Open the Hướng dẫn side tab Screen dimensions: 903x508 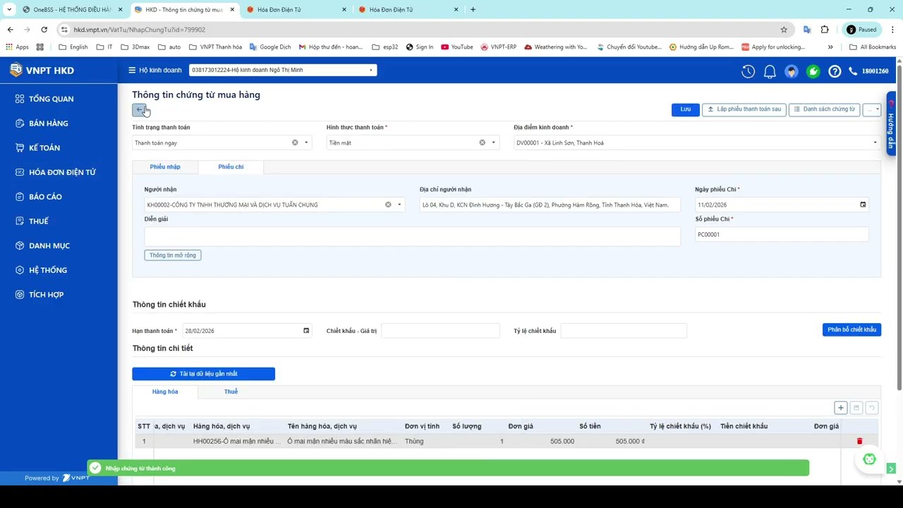point(891,124)
